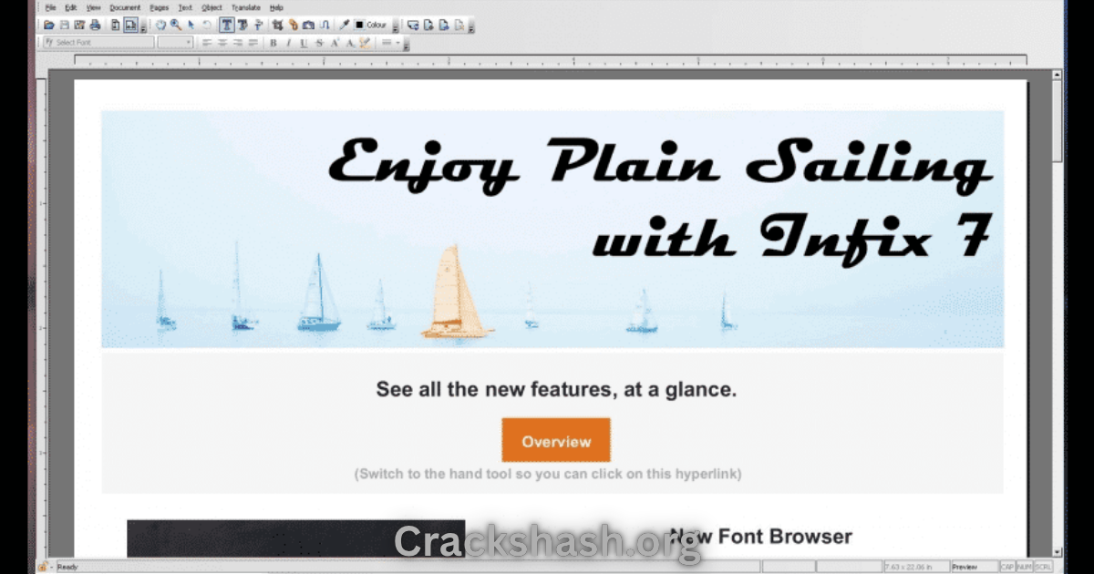1094x574 pixels.
Task: Toggle Superscript formatting
Action: pyautogui.click(x=335, y=43)
